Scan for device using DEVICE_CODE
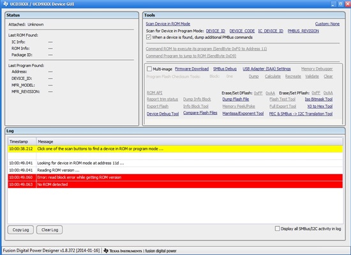The height and width of the screenshot is (255, 351). click(242, 31)
